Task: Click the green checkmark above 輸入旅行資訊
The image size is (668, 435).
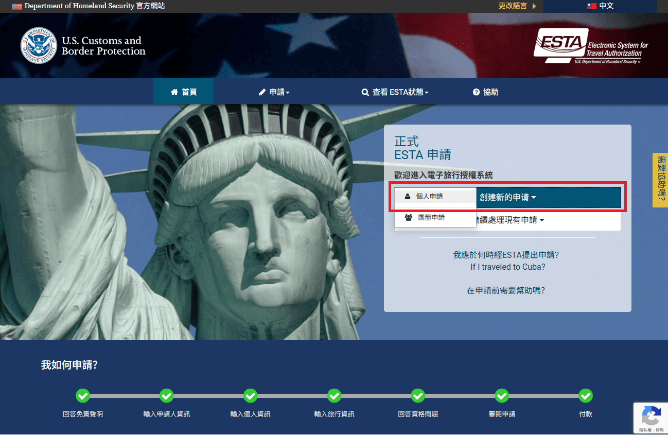Action: (x=335, y=396)
